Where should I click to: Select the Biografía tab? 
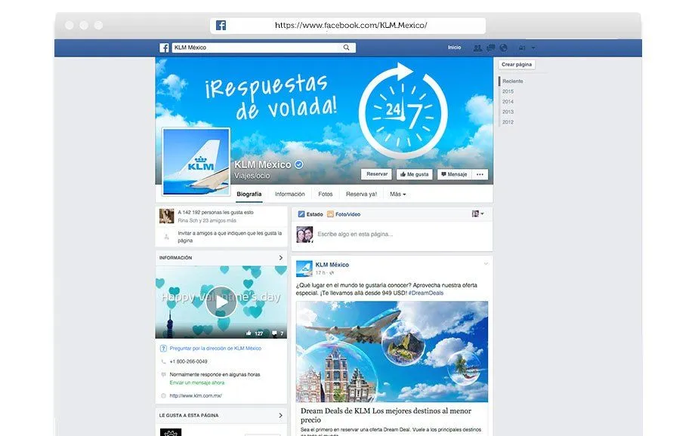(x=249, y=194)
